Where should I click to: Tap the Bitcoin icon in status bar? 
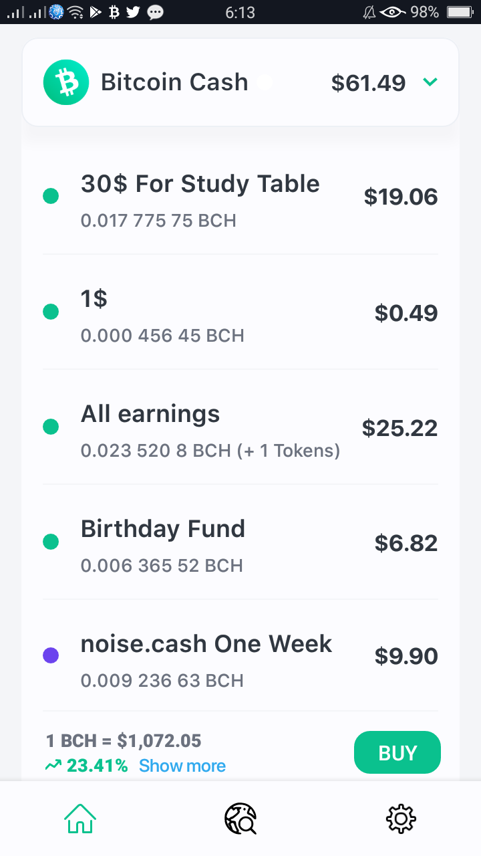[x=114, y=11]
